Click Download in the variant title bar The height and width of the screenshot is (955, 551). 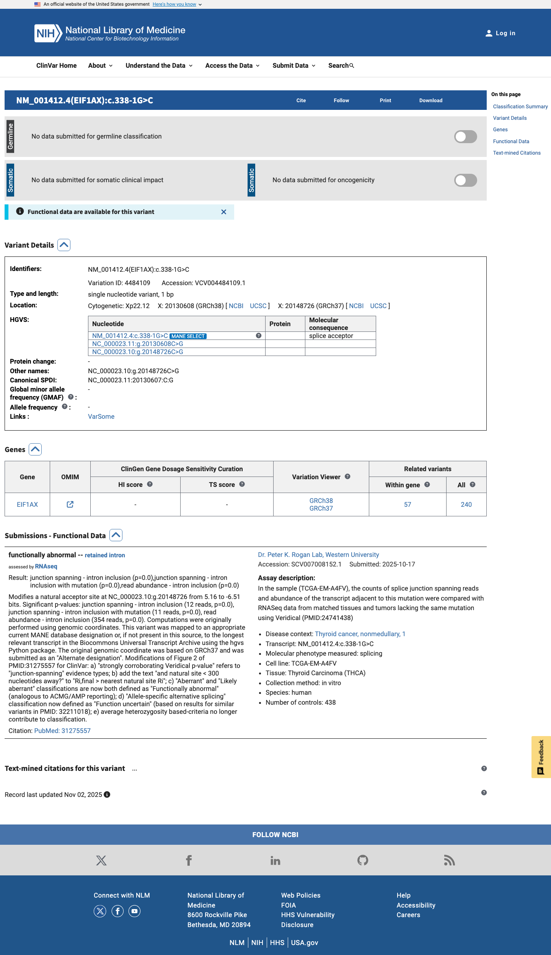pos(431,100)
